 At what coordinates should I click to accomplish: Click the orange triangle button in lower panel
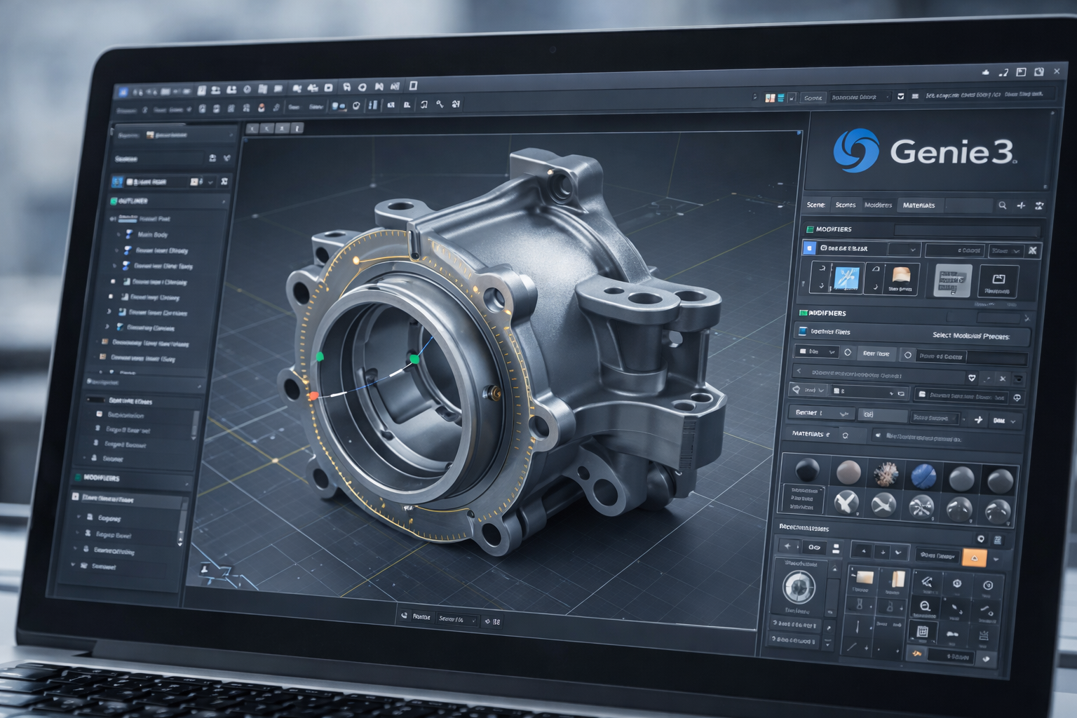coord(974,557)
